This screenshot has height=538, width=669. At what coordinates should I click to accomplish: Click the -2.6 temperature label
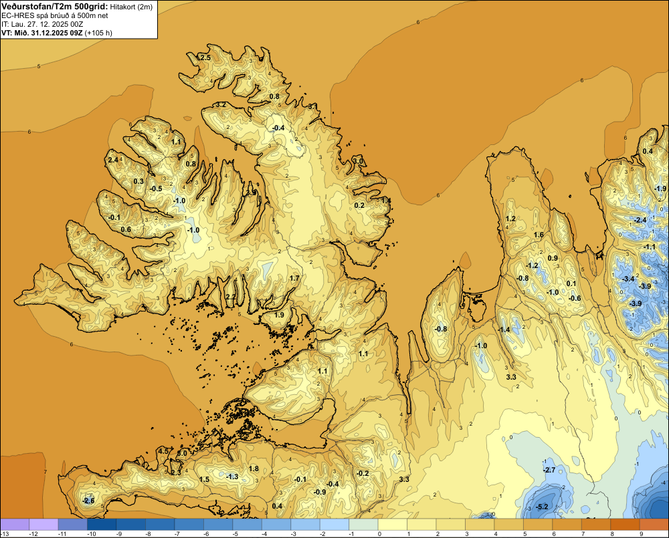click(88, 501)
